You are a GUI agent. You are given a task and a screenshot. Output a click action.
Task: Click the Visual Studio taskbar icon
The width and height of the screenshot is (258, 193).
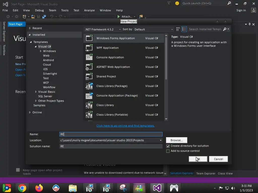[x=157, y=188]
